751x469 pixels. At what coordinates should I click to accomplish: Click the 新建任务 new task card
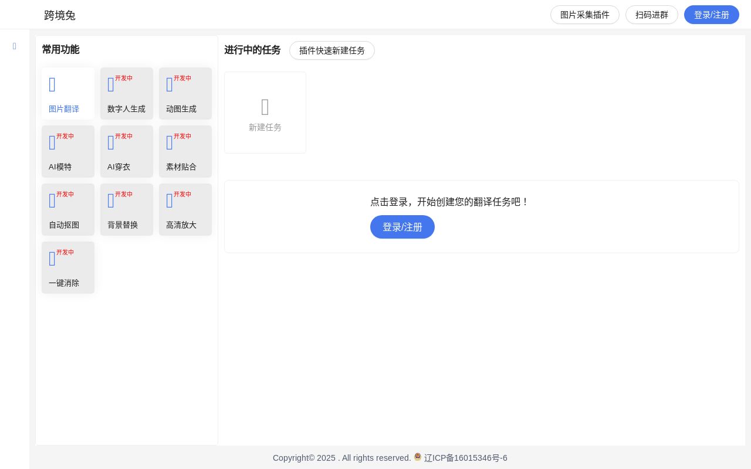[265, 113]
